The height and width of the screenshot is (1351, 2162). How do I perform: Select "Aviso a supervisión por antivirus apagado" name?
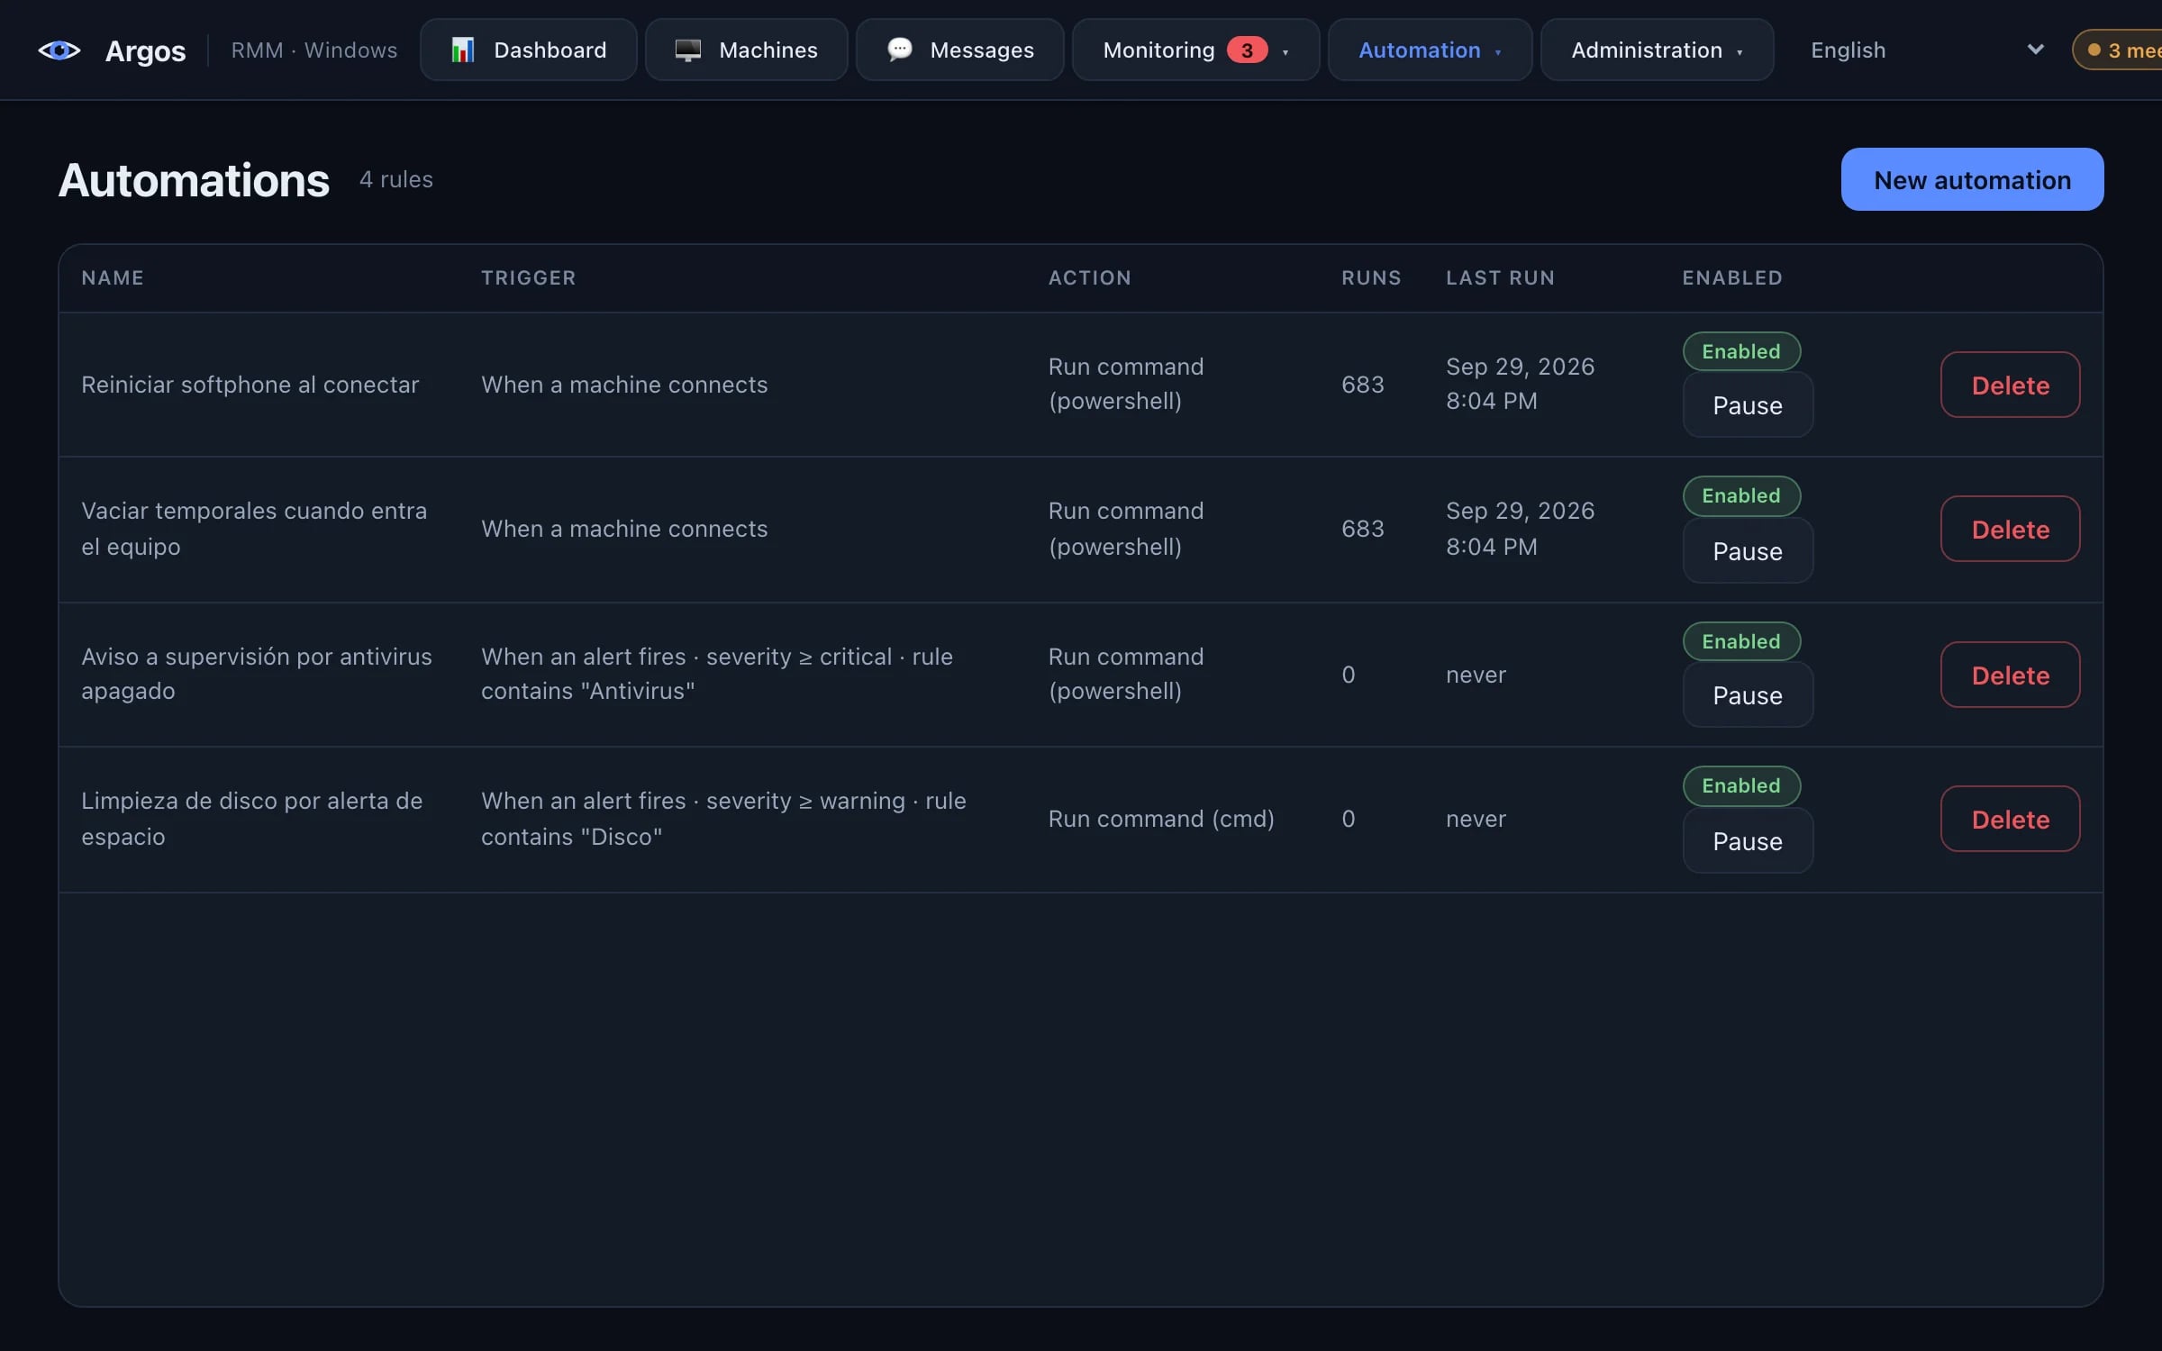point(257,674)
